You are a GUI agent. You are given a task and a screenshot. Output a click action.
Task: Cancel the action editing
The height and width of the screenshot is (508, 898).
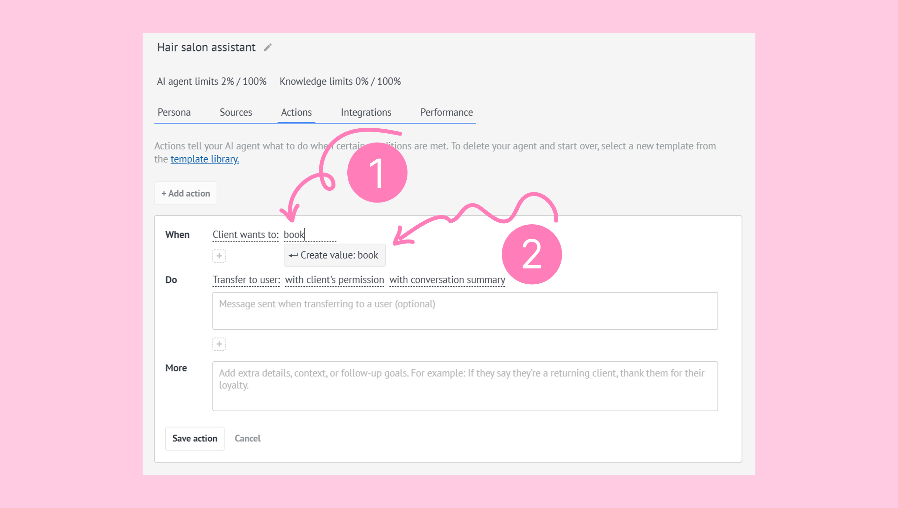[x=247, y=438]
